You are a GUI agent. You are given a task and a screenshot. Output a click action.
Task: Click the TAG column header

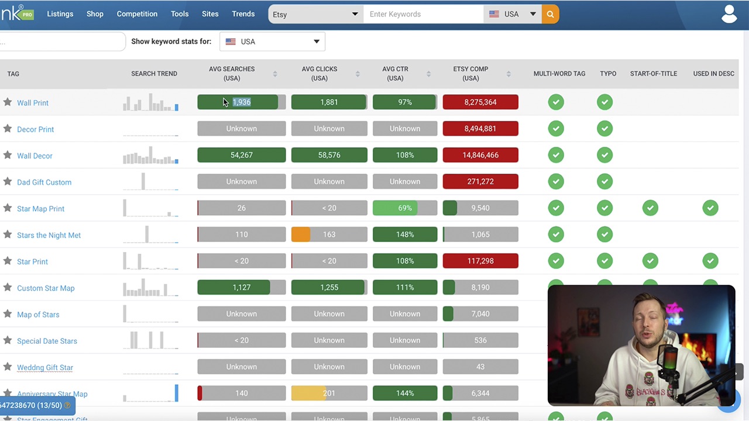click(x=13, y=74)
